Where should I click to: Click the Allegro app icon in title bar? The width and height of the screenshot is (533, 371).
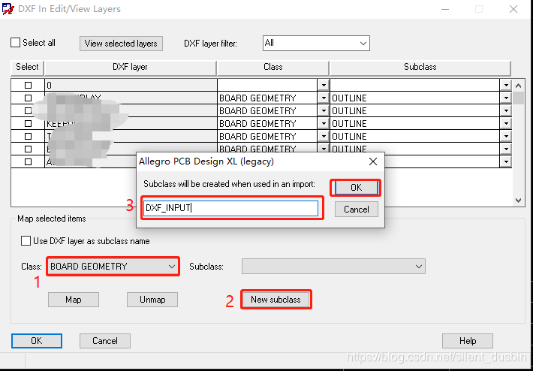click(8, 9)
